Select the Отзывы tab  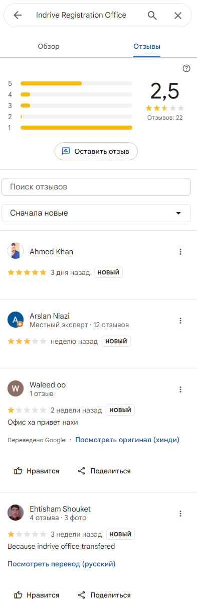147,47
